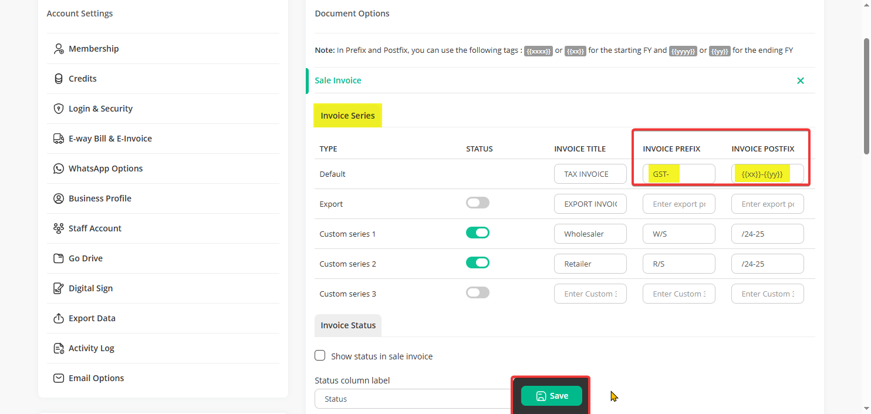Enable the Export series toggle

478,203
